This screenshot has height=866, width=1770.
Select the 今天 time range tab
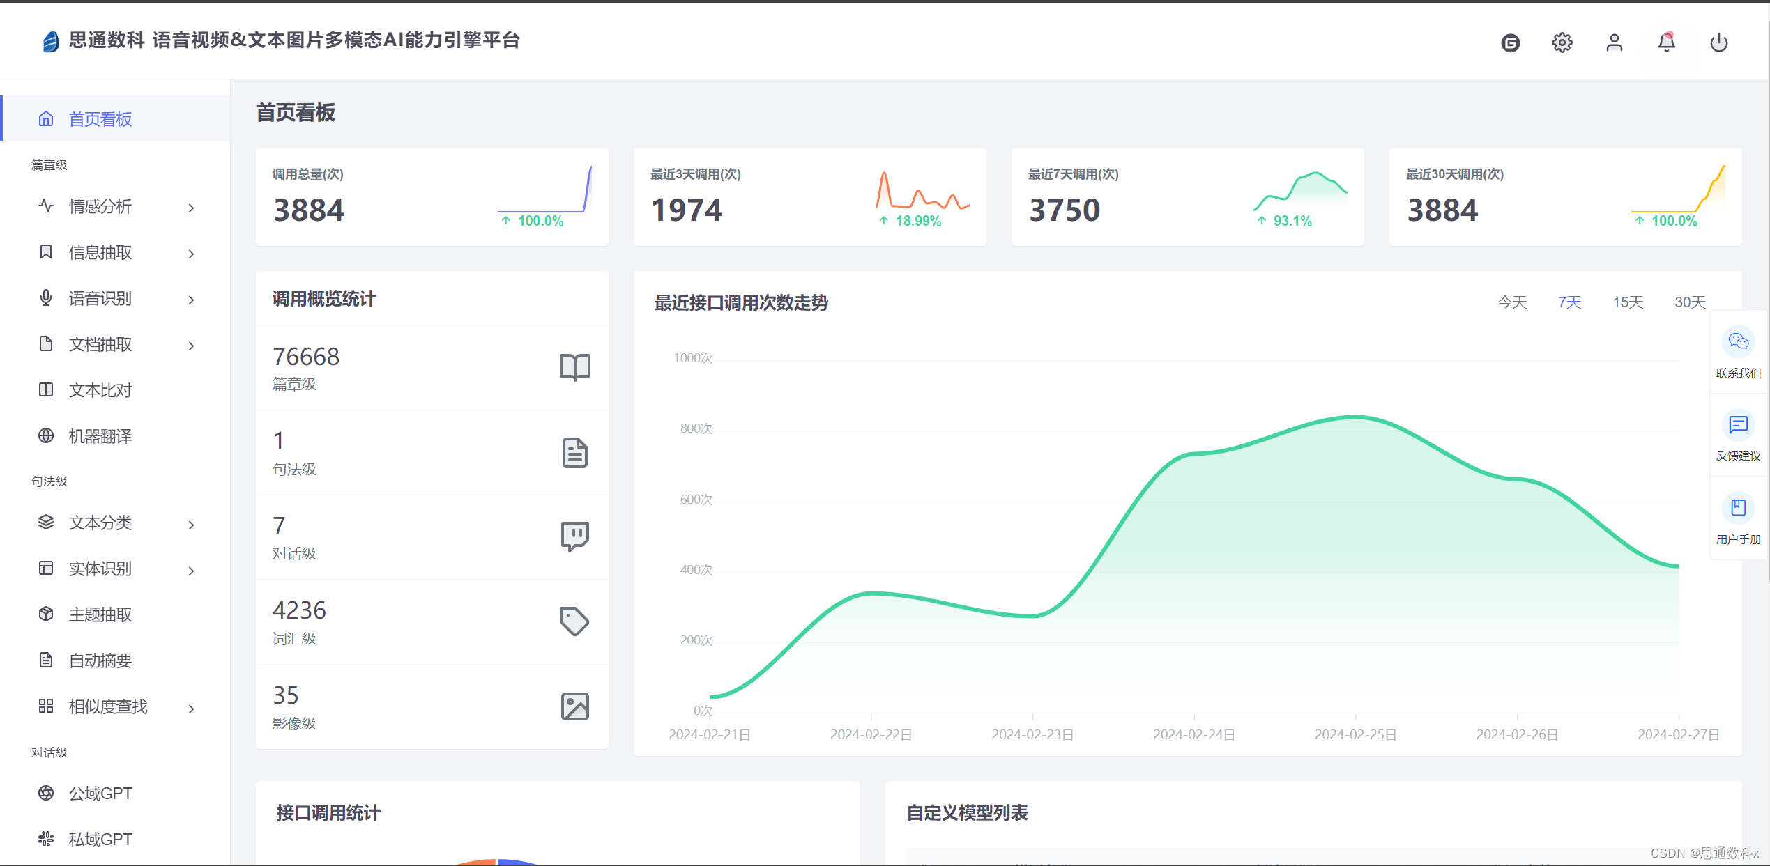1512,302
